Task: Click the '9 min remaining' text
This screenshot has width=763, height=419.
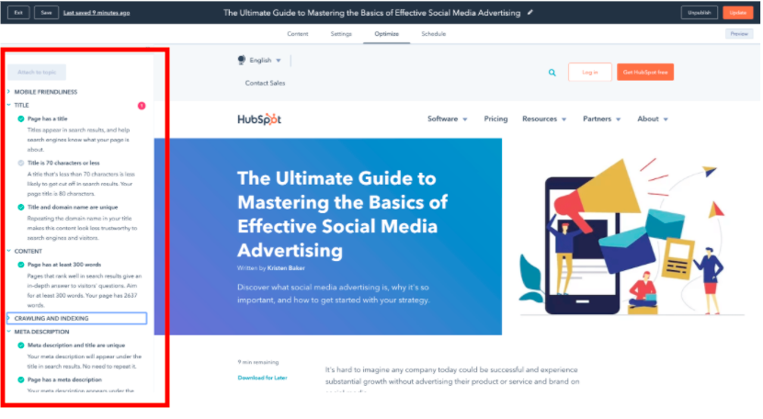Action: coord(258,363)
